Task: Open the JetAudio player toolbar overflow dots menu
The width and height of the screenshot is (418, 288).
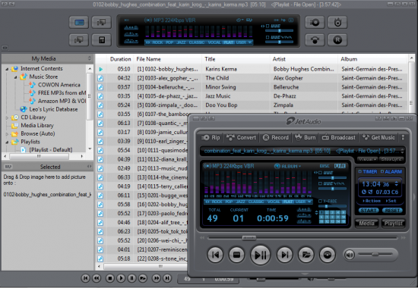Action: pyautogui.click(x=403, y=137)
